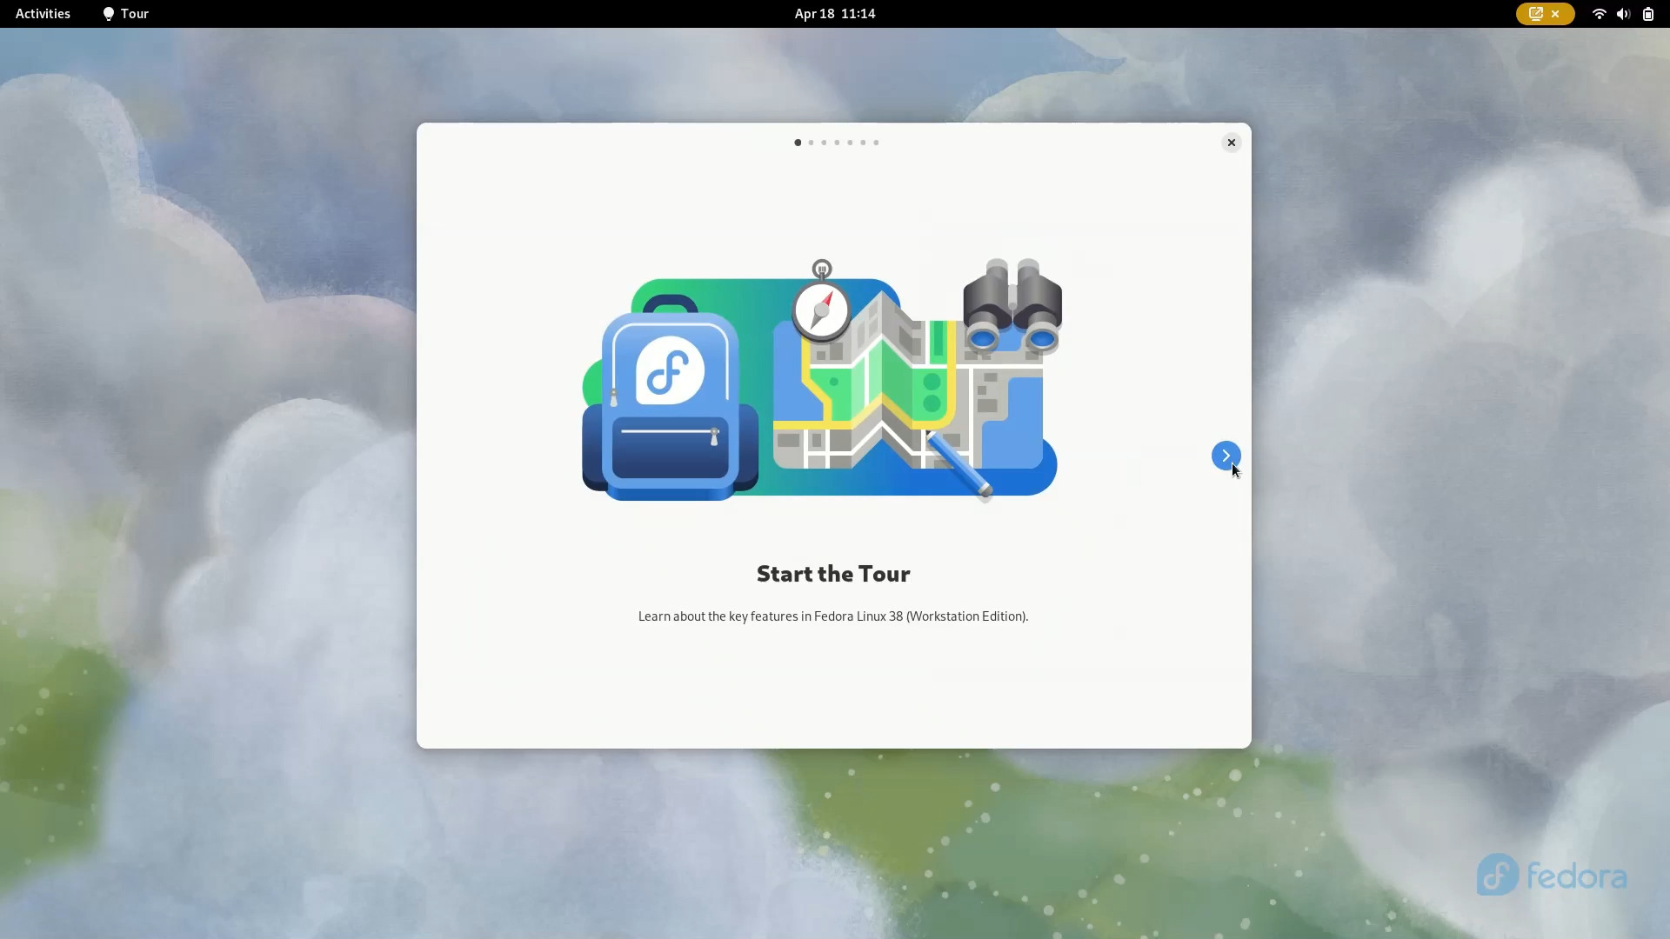
Task: Click the battery icon in the top bar
Action: coord(1648,14)
